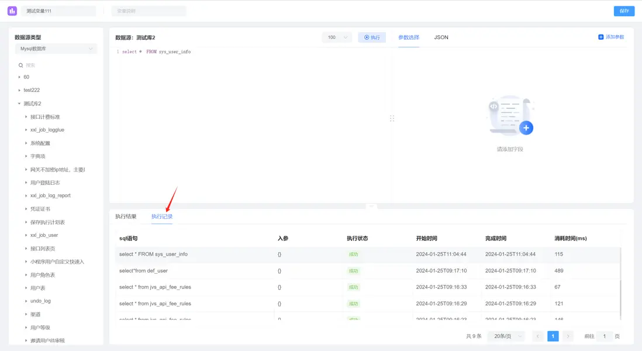Expand the 60 tree node
Screen dimensions: 642x351
(x=19, y=77)
